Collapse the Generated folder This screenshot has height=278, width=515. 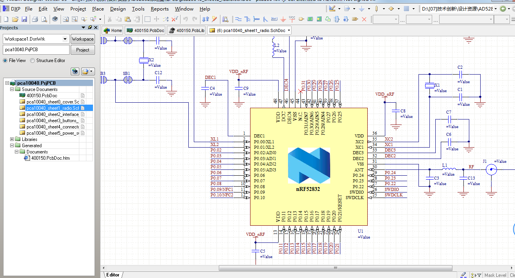(x=12, y=146)
